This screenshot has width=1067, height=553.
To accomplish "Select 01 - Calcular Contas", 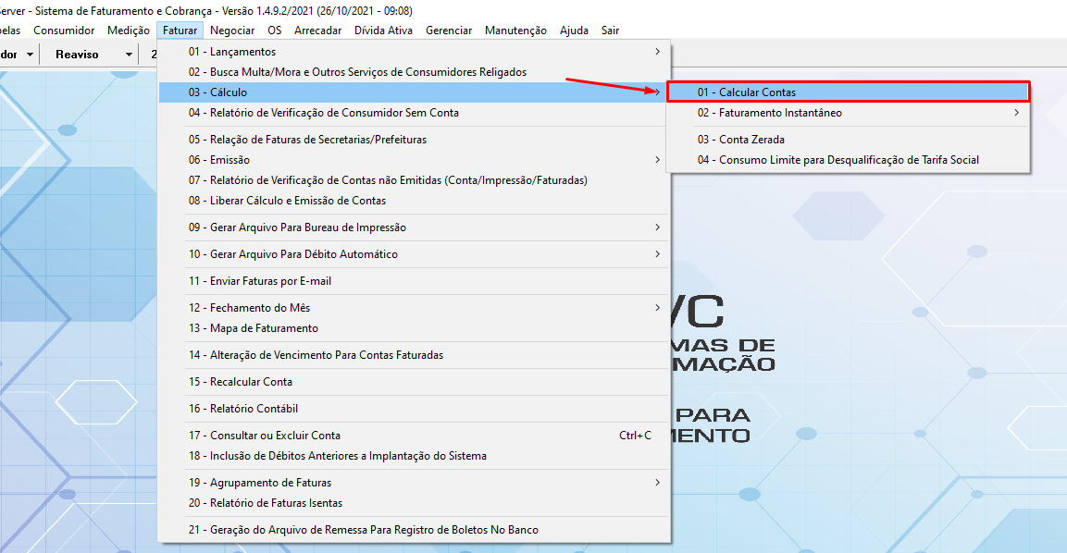I will 746,92.
